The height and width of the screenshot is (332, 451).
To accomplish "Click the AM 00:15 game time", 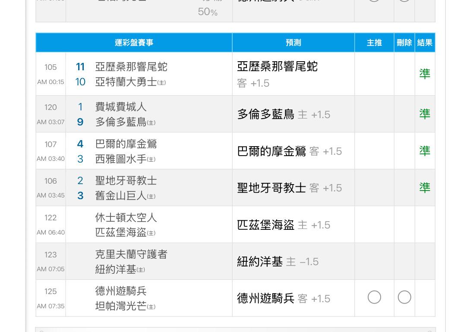I will pos(50,82).
